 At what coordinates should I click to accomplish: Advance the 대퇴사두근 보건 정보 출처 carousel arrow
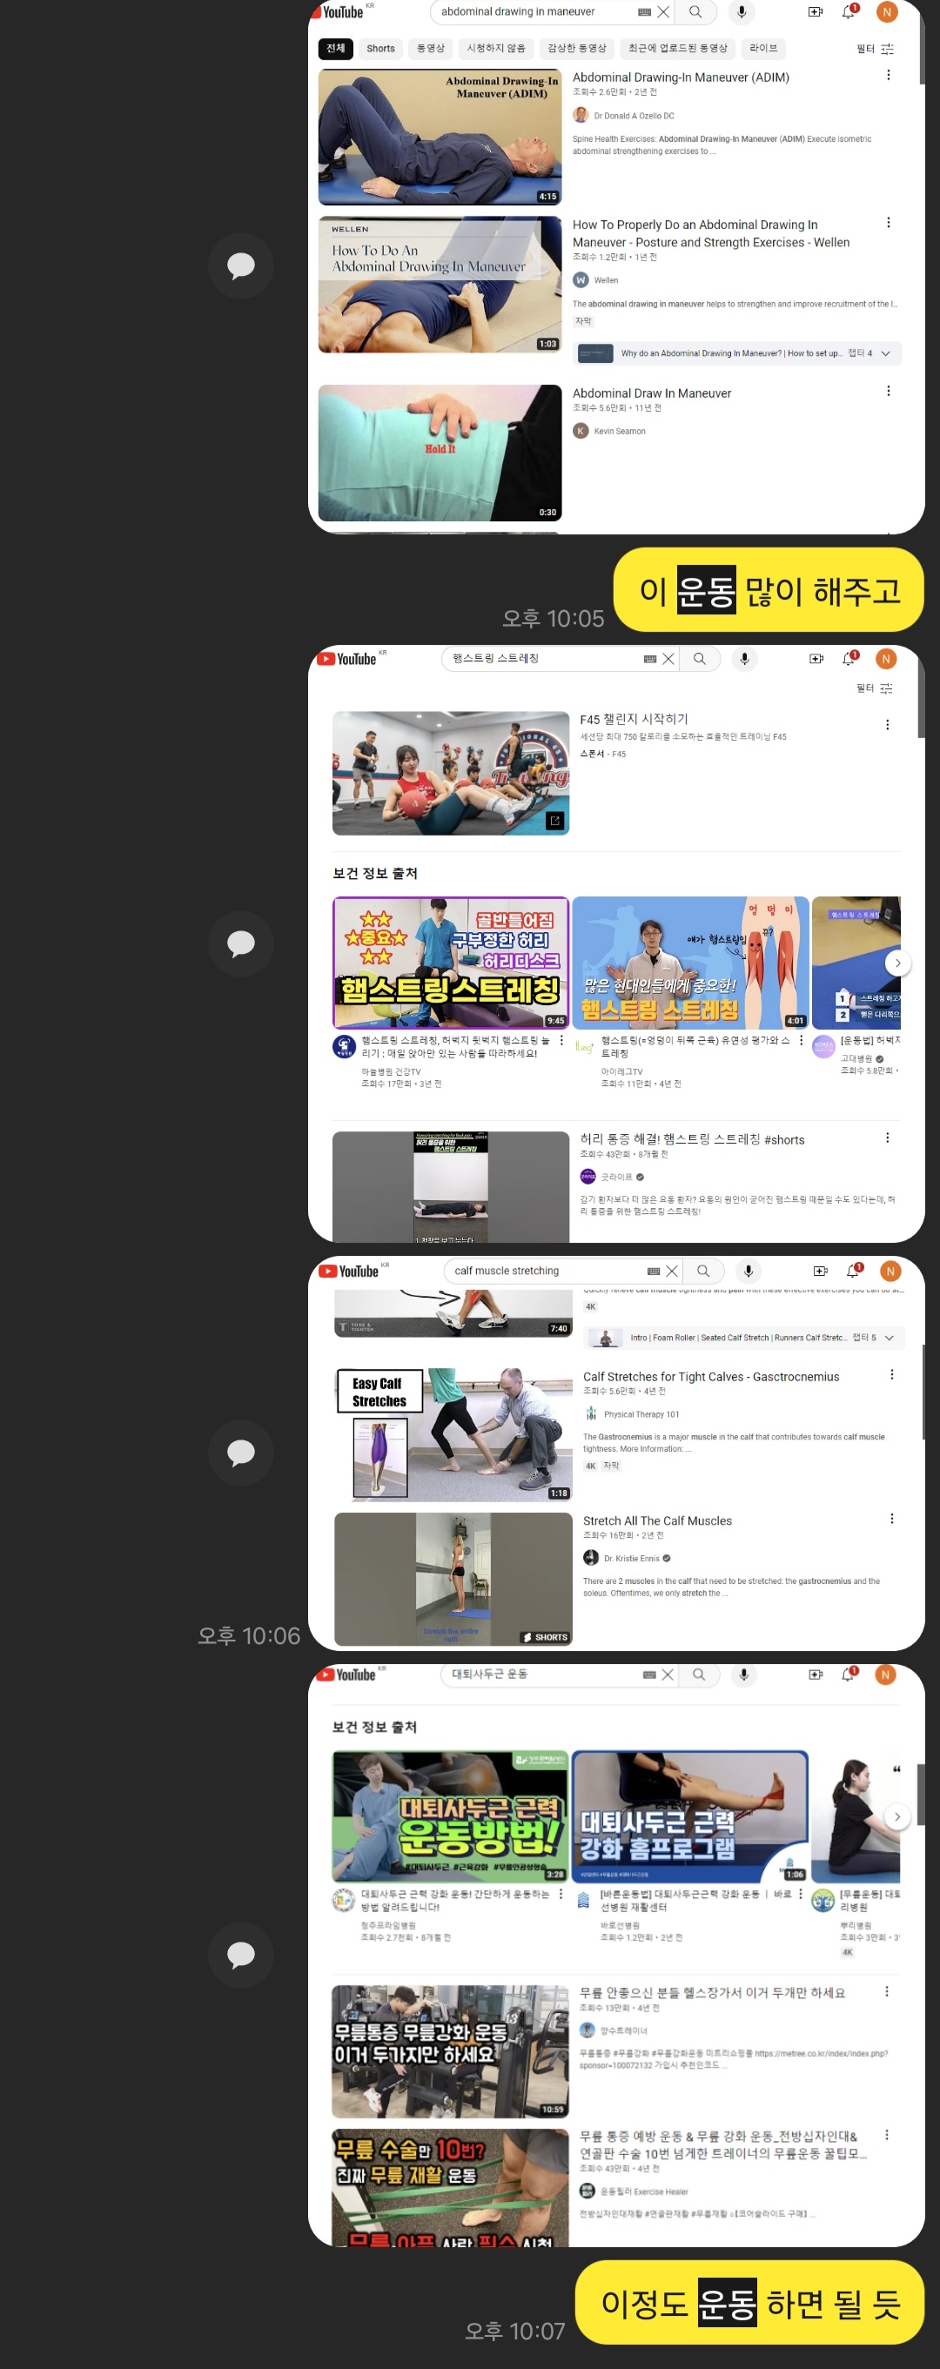[897, 1816]
